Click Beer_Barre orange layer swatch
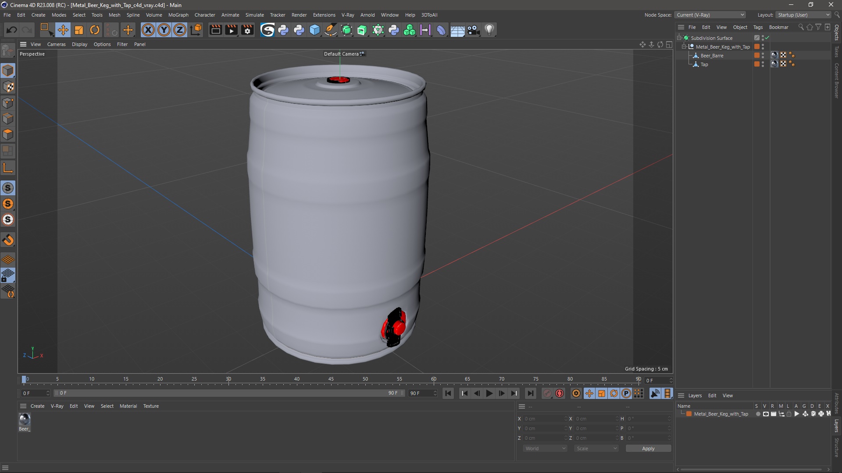Screen dimensions: 842x473 756,55
